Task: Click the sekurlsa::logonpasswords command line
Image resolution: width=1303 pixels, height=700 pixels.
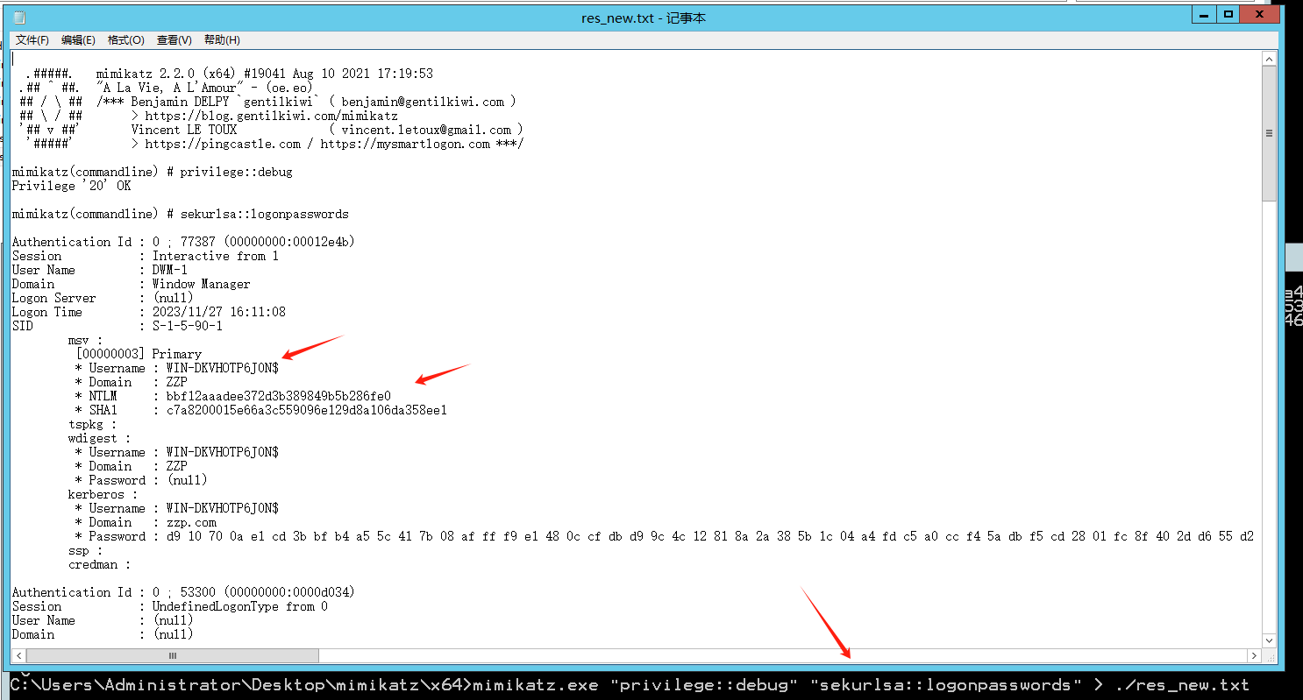Action: [x=181, y=214]
